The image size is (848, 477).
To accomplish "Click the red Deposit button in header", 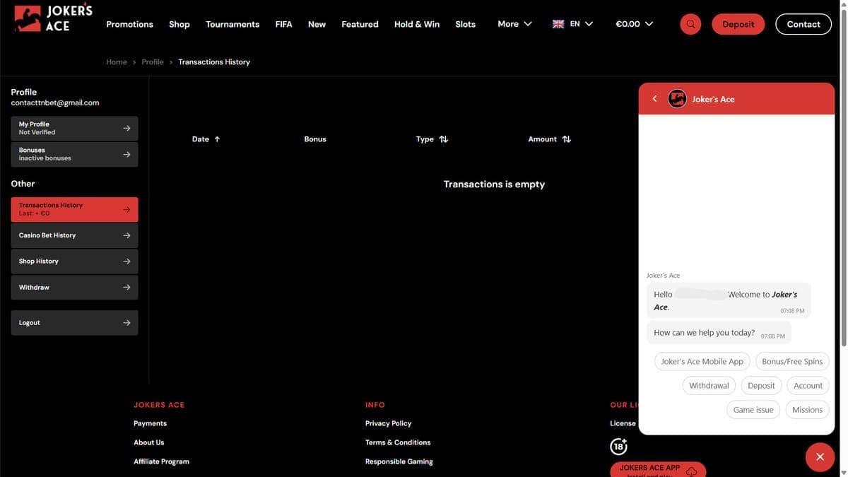I will point(738,24).
